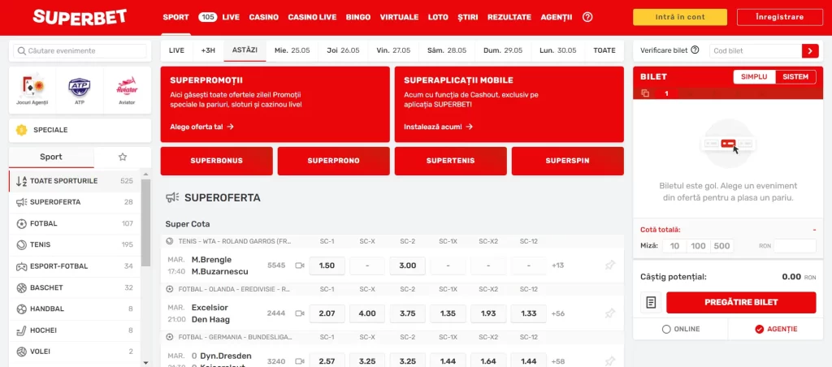Submit the ticket code with the red arrow button
The height and width of the screenshot is (367, 832).
click(x=809, y=51)
